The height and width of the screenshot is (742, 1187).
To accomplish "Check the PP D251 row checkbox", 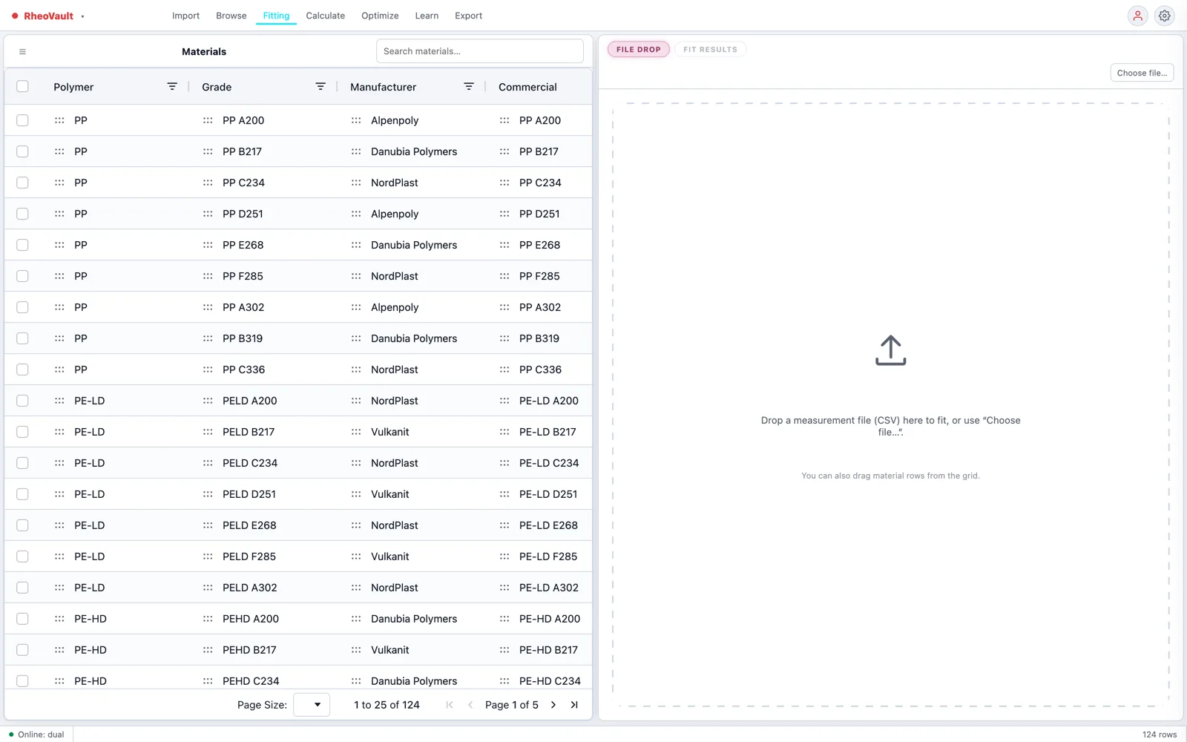I will [x=22, y=214].
